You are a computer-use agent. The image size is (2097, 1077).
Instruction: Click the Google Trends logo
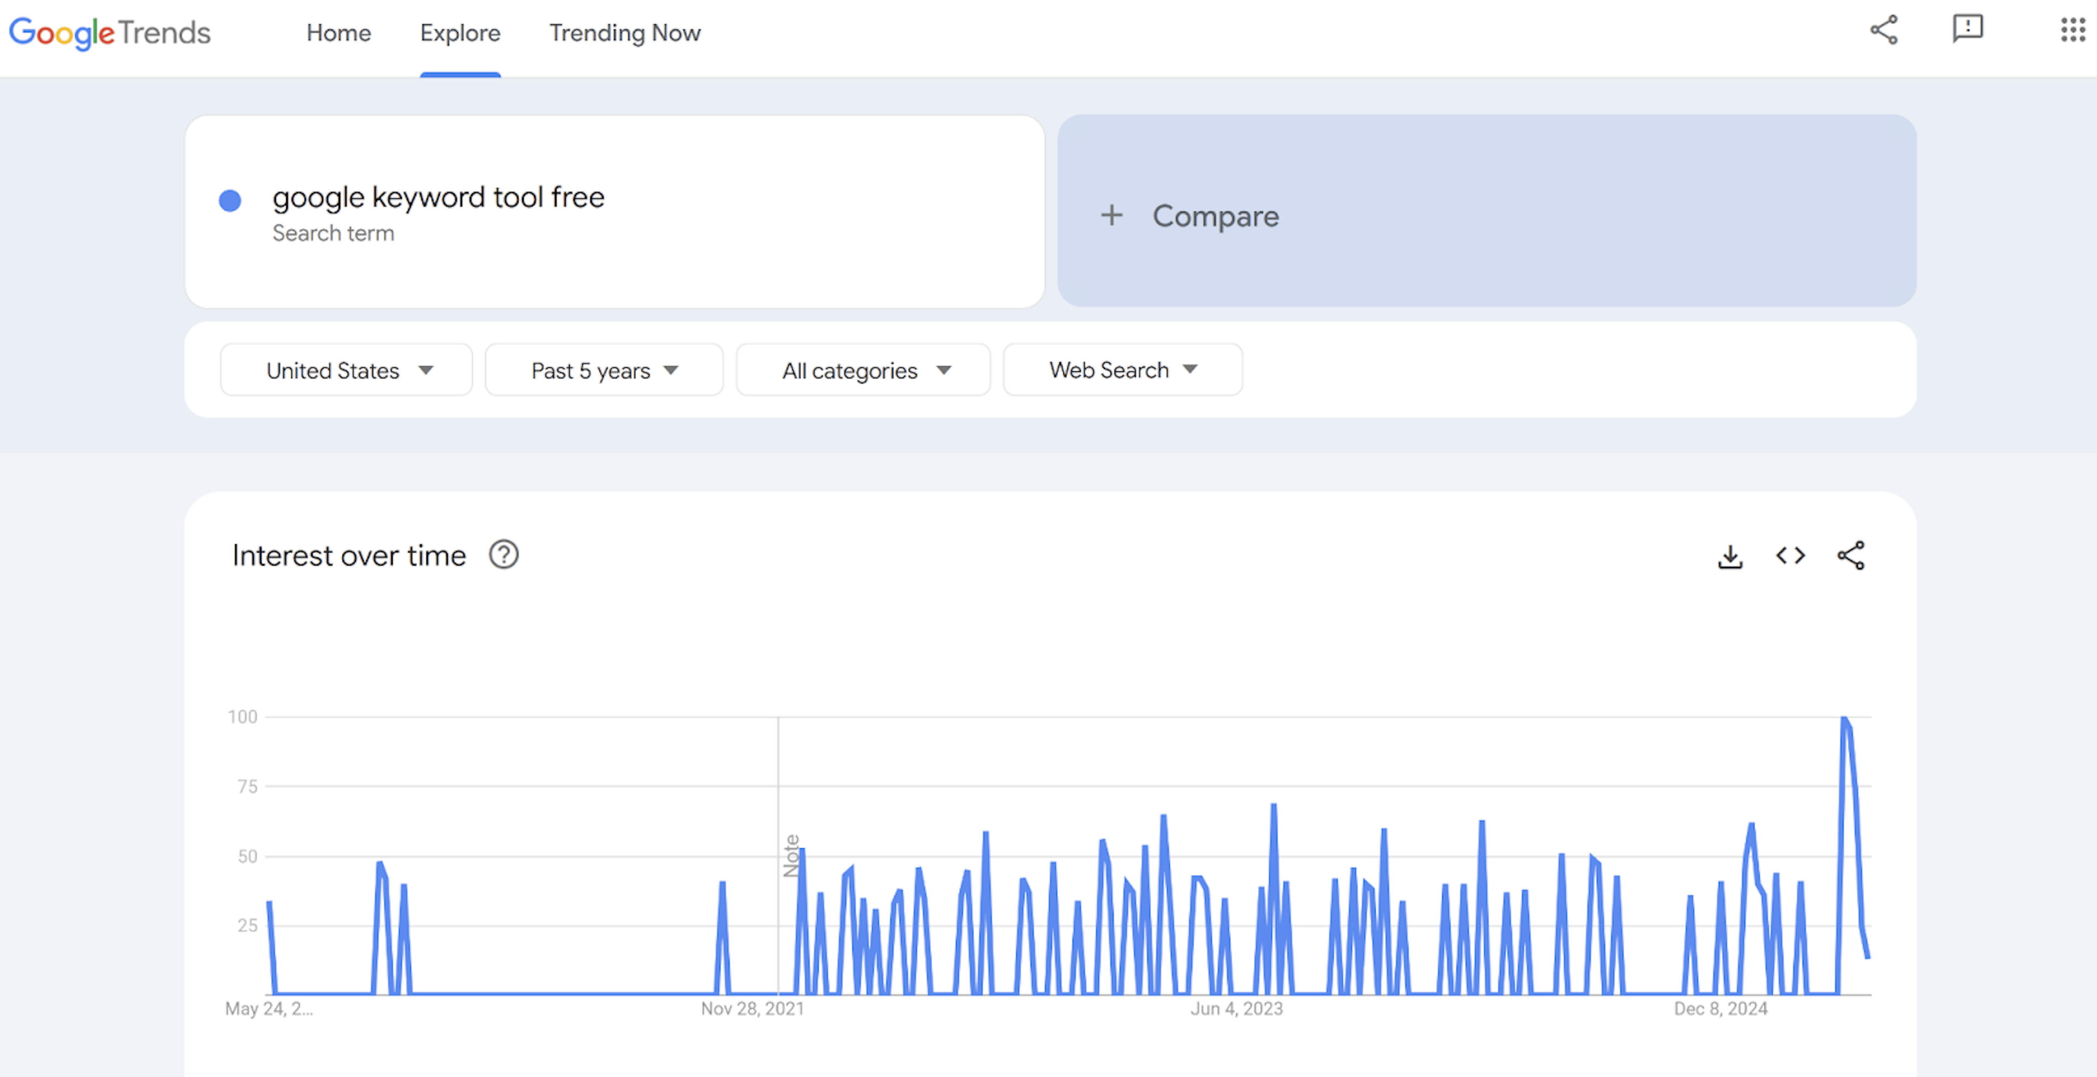pyautogui.click(x=109, y=33)
